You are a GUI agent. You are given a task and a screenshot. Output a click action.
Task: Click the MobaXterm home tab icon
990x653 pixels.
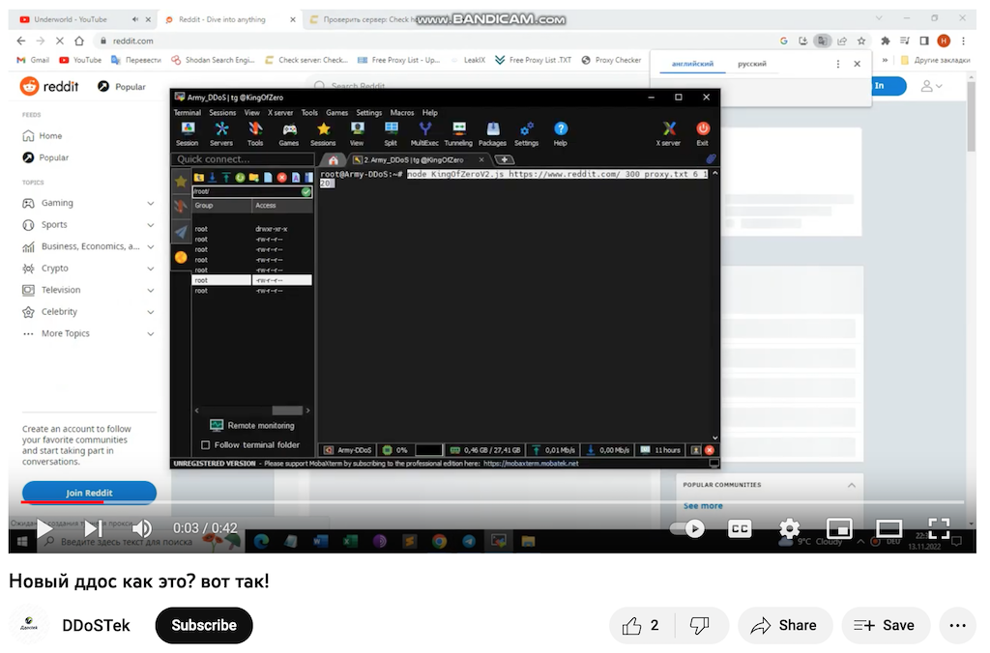[x=334, y=159]
